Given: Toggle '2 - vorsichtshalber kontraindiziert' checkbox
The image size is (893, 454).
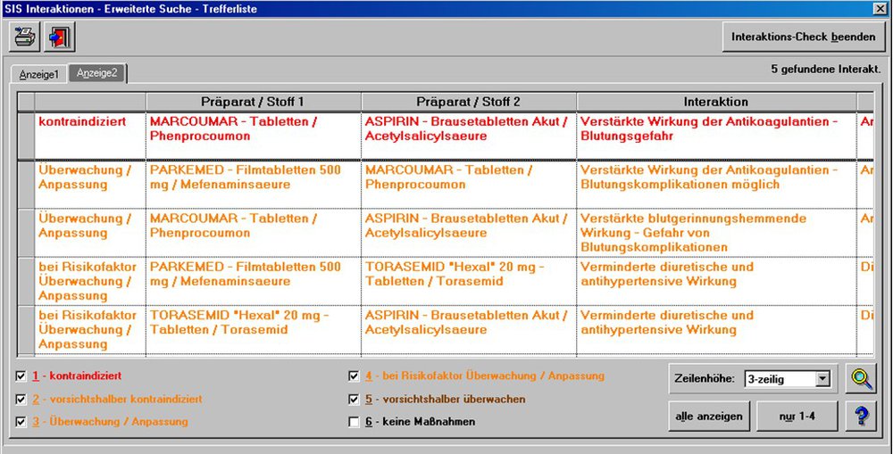Looking at the screenshot, I should (x=21, y=399).
